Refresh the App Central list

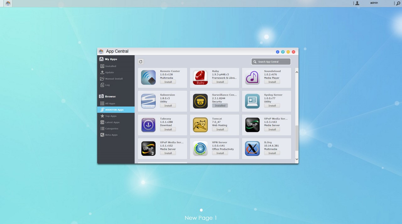[x=141, y=62]
